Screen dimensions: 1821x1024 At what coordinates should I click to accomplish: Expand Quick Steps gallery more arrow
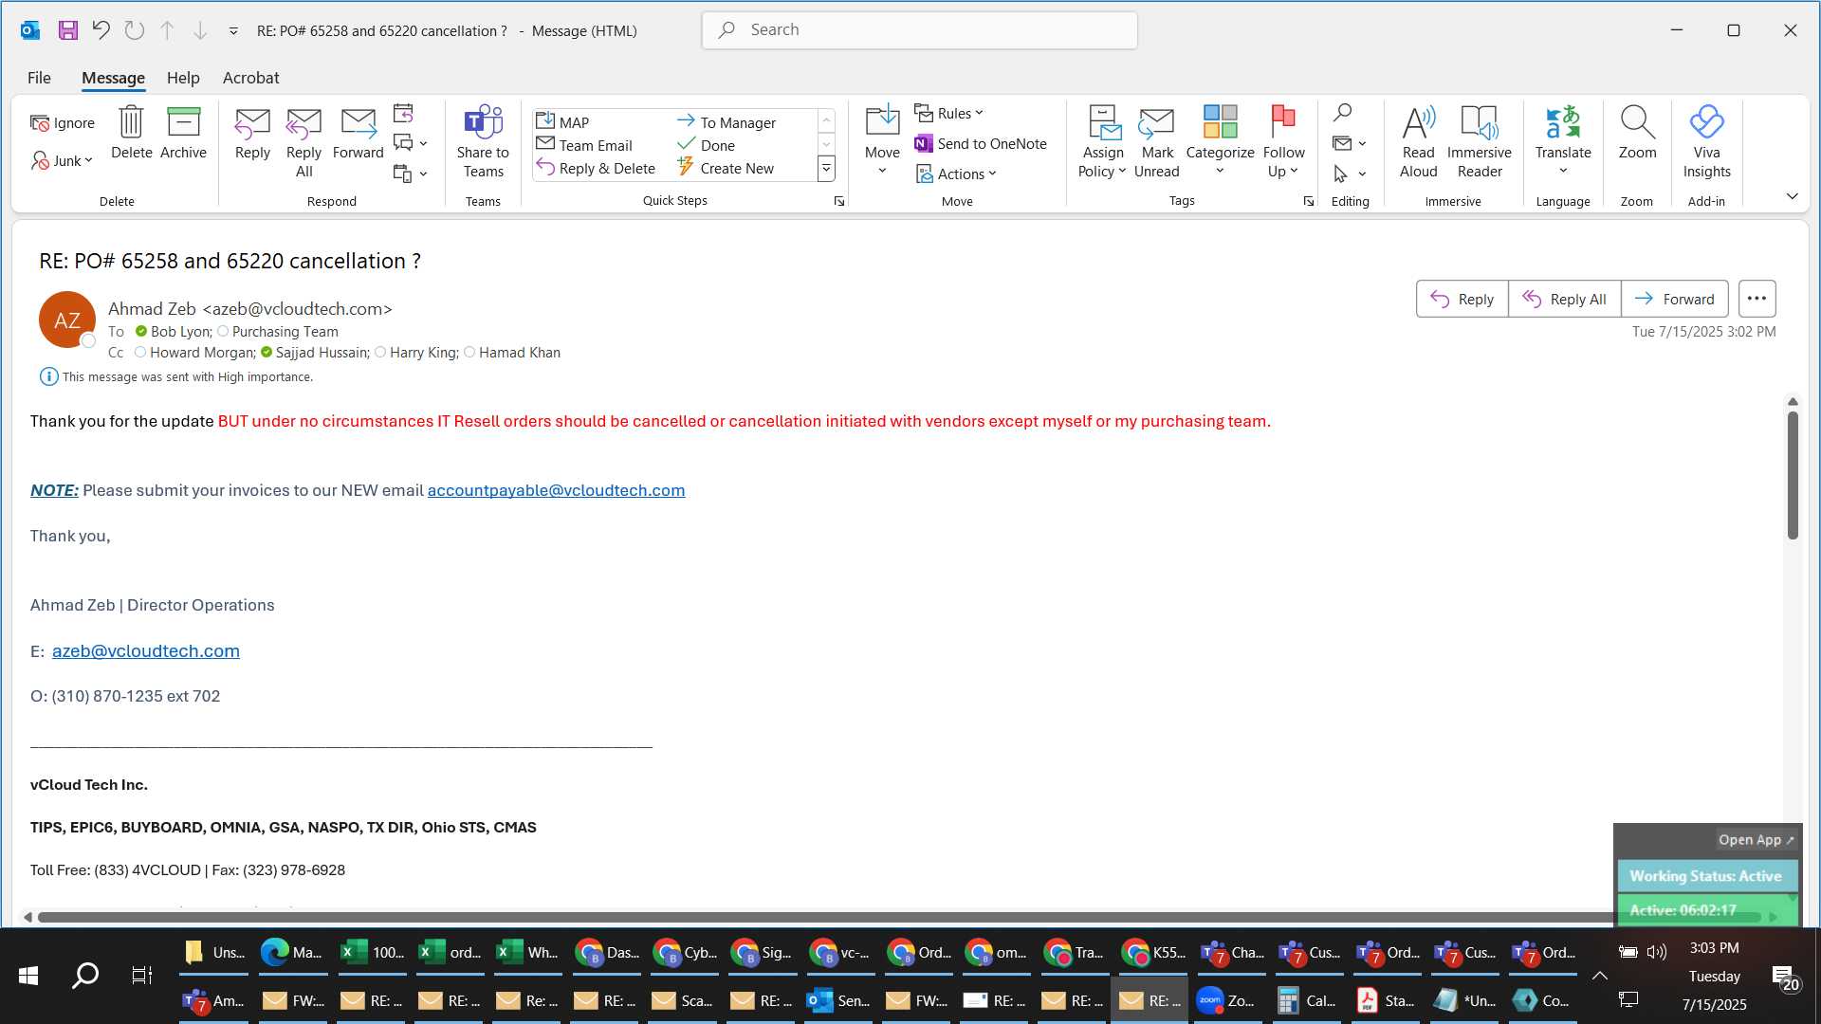(x=826, y=169)
